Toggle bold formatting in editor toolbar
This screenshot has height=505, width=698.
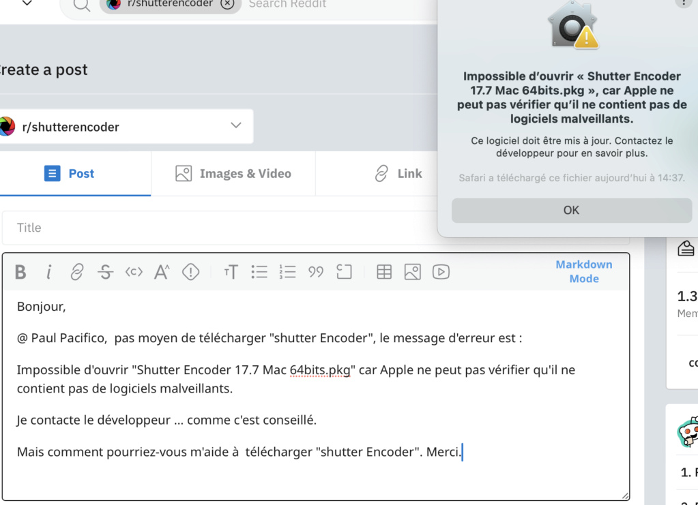point(20,272)
